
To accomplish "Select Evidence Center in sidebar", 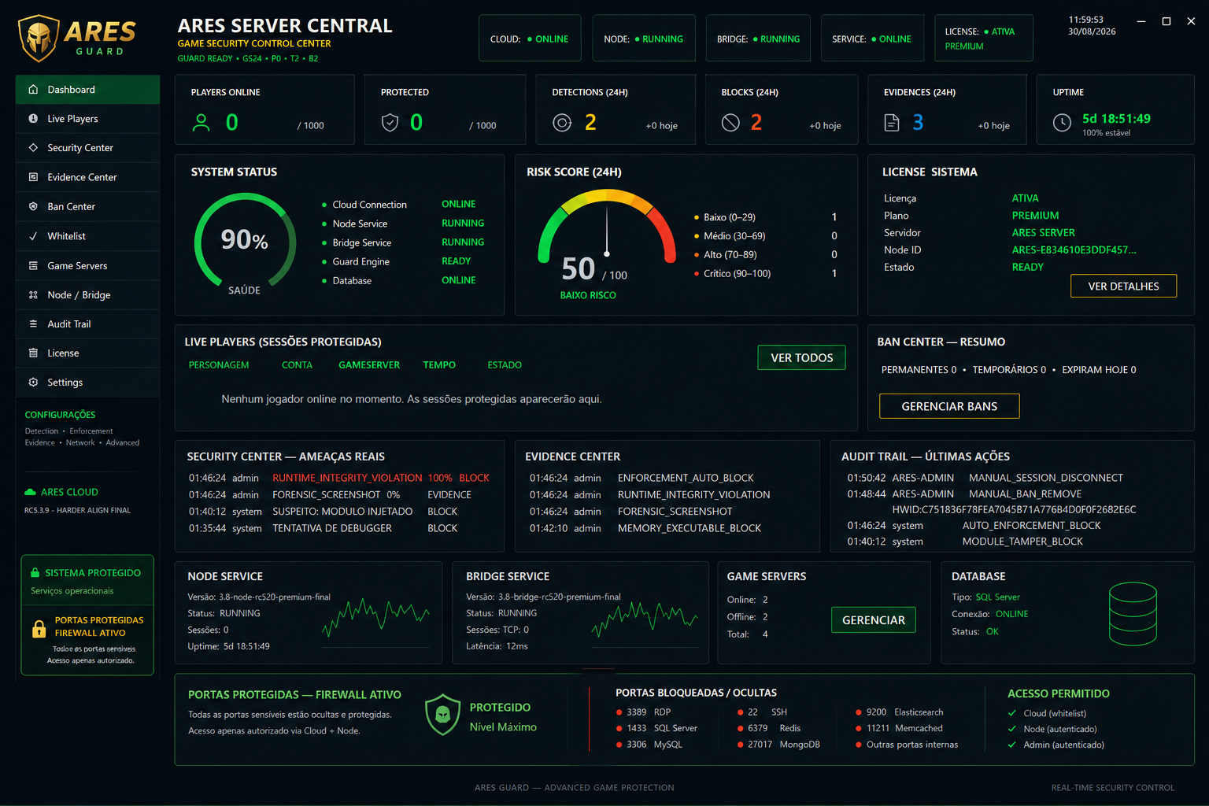I will click(x=87, y=177).
